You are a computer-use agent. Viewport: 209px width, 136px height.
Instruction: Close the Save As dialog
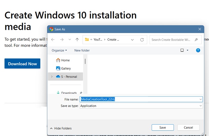(x=200, y=29)
